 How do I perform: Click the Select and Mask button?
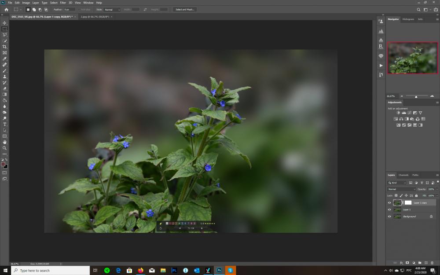click(185, 10)
